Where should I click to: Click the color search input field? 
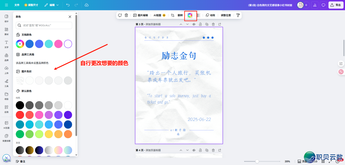point(44,25)
